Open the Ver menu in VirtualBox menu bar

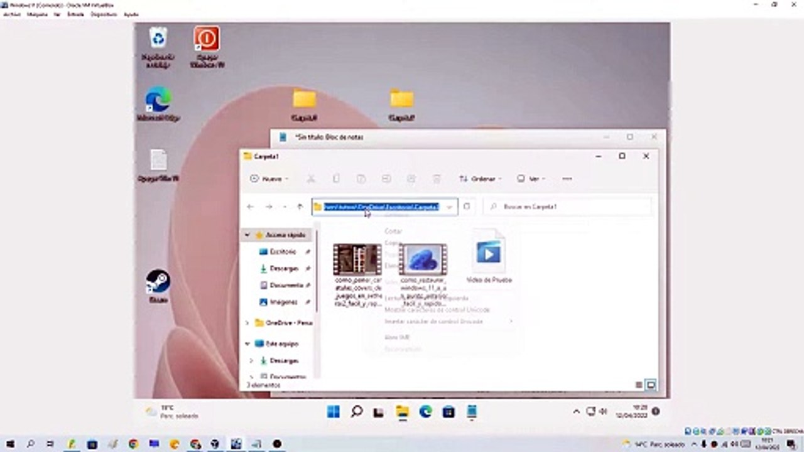57,14
